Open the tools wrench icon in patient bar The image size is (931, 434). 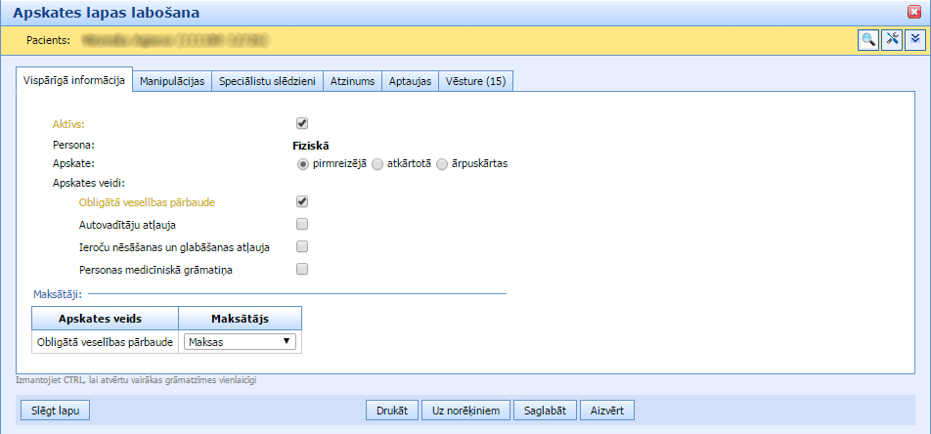point(891,39)
